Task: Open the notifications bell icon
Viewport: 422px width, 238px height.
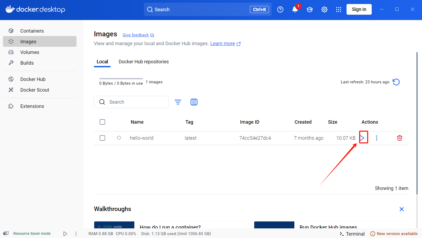Action: (295, 10)
